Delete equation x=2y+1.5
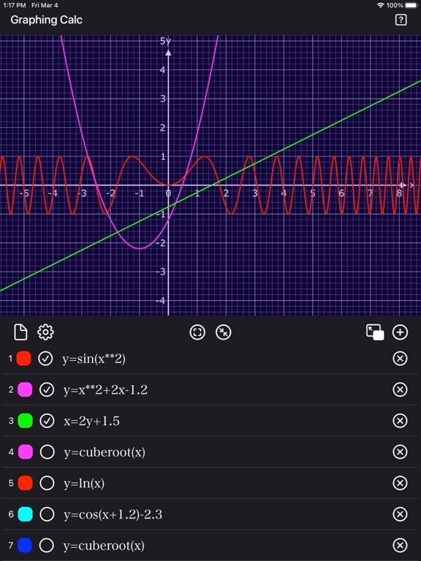Screen dimensions: 421x561 click(400, 421)
